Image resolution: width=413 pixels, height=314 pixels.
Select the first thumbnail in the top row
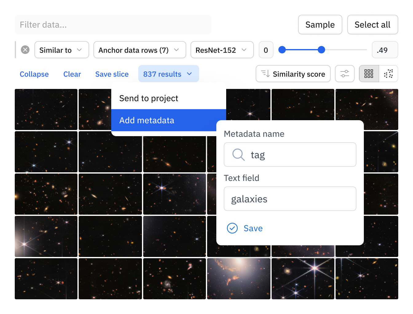(46, 109)
